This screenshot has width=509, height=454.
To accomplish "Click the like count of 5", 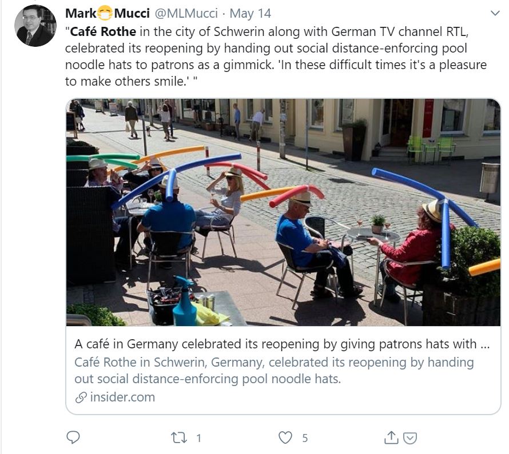I will coord(305,438).
